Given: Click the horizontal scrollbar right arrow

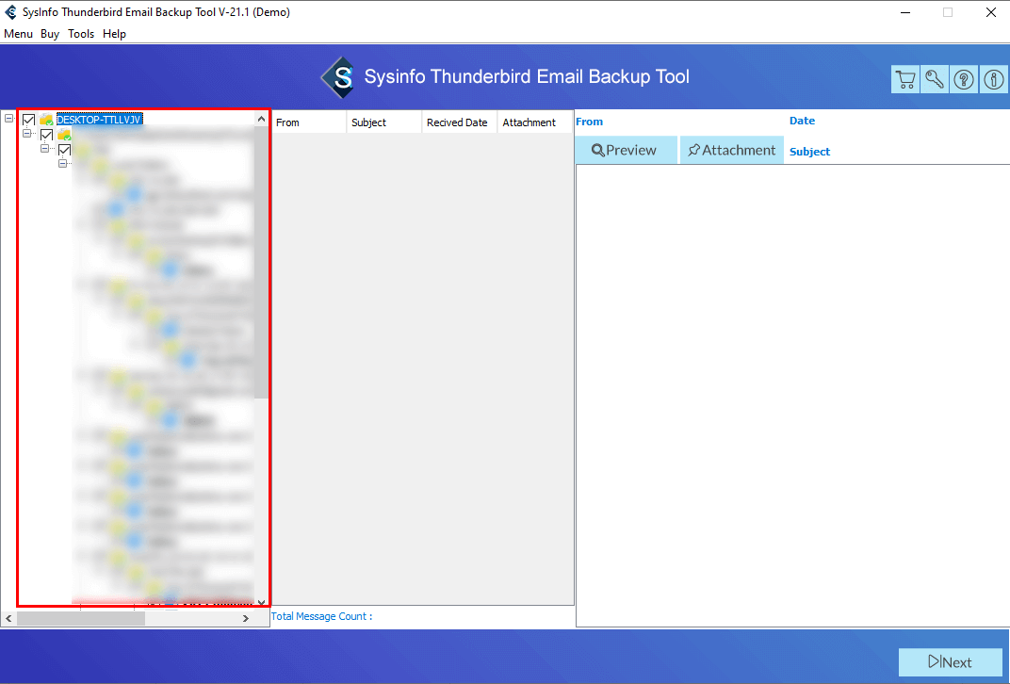Looking at the screenshot, I should pyautogui.click(x=245, y=618).
